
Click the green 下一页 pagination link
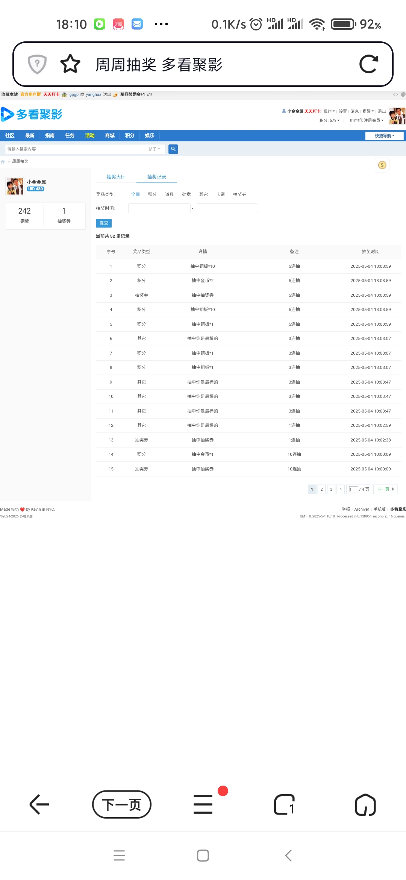click(385, 489)
